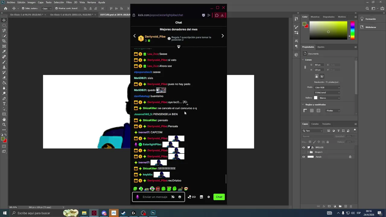Select the Crop tool
Image resolution: width=386 pixels, height=217 pixels.
tap(4, 41)
